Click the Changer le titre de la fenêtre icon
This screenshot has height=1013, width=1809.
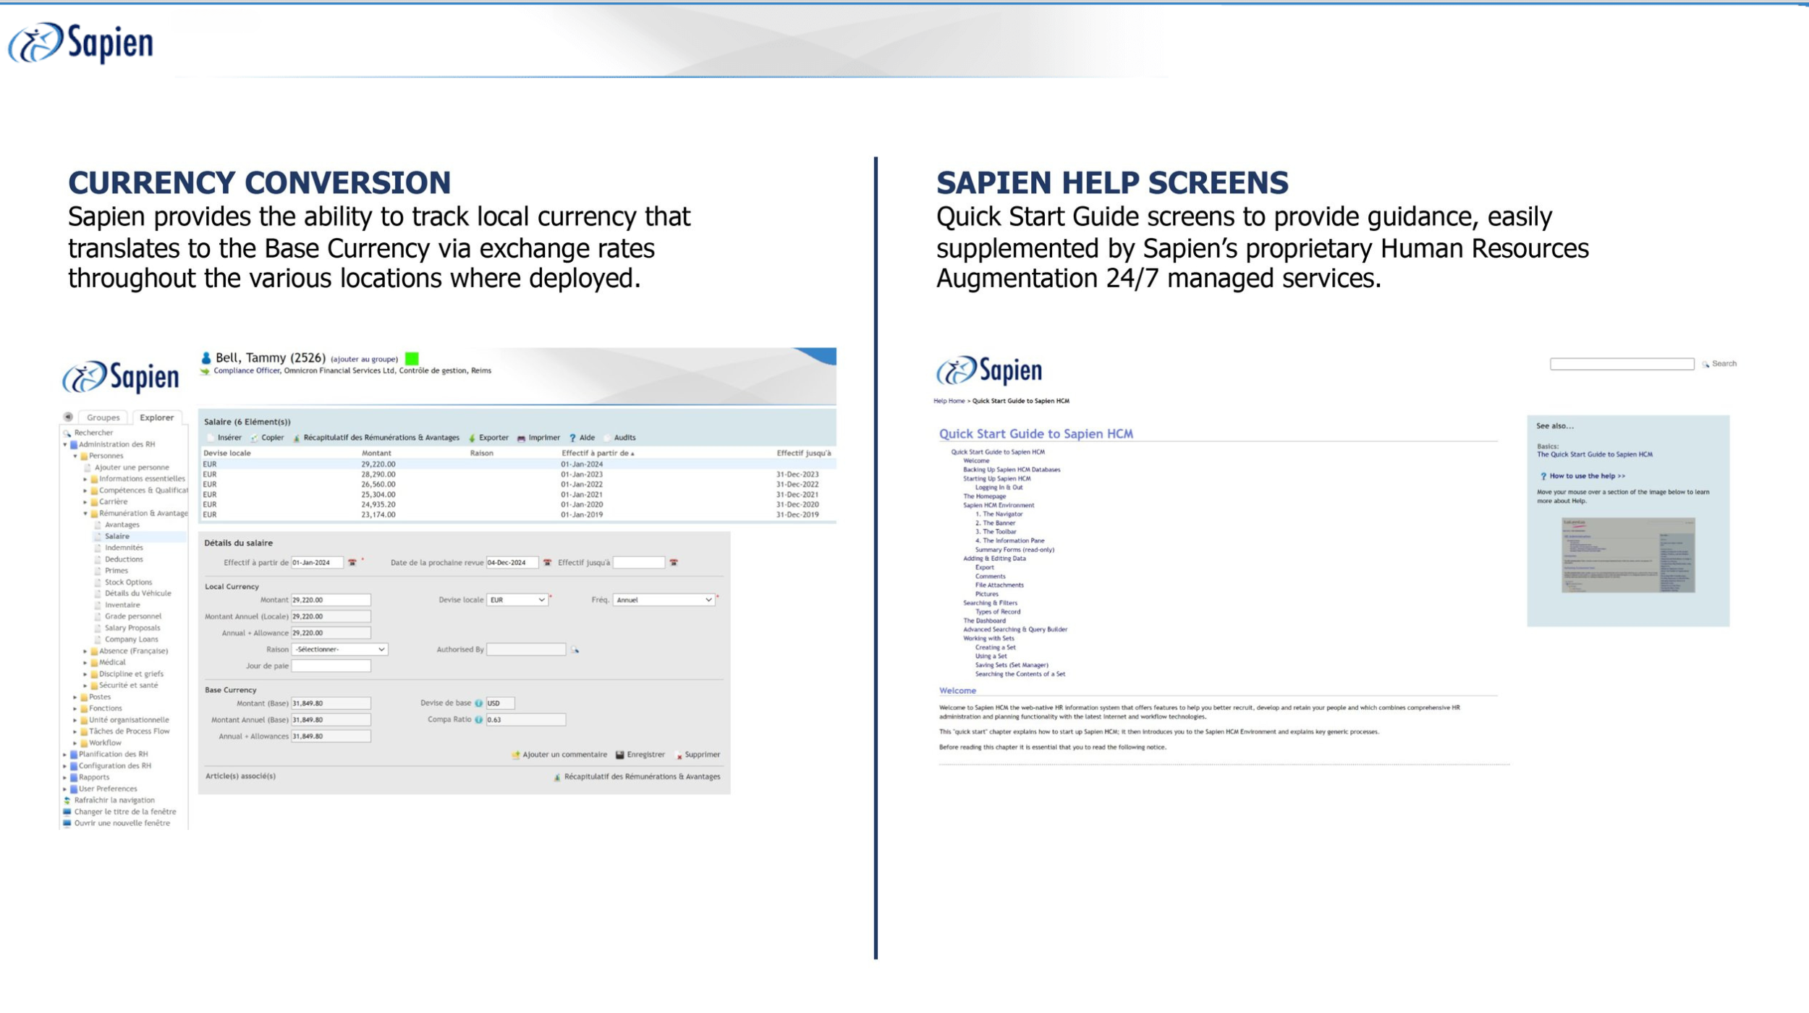click(67, 812)
